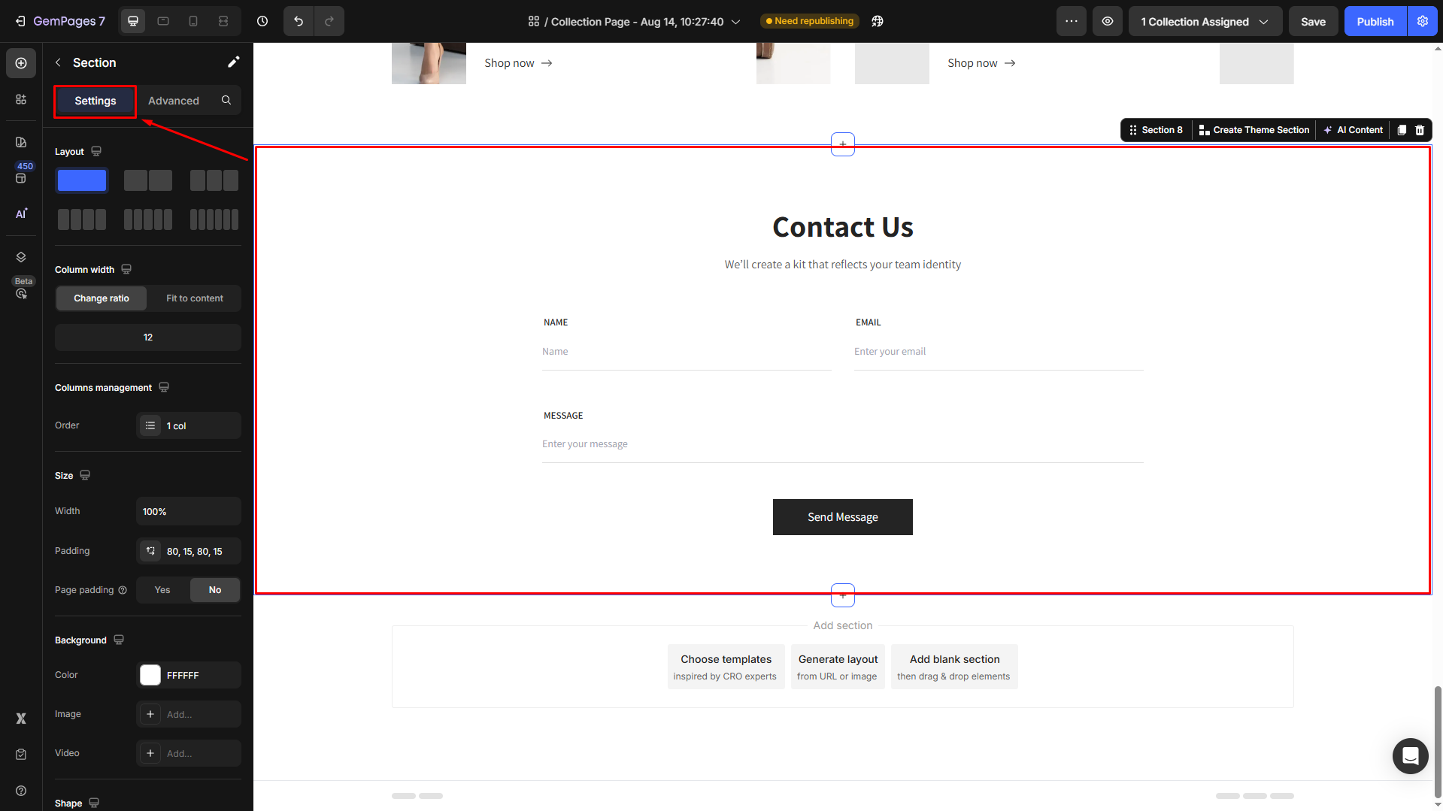
Task: Select tablet device view icon
Action: (x=163, y=21)
